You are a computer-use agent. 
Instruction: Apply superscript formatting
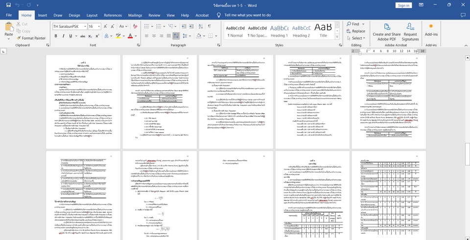coord(97,36)
